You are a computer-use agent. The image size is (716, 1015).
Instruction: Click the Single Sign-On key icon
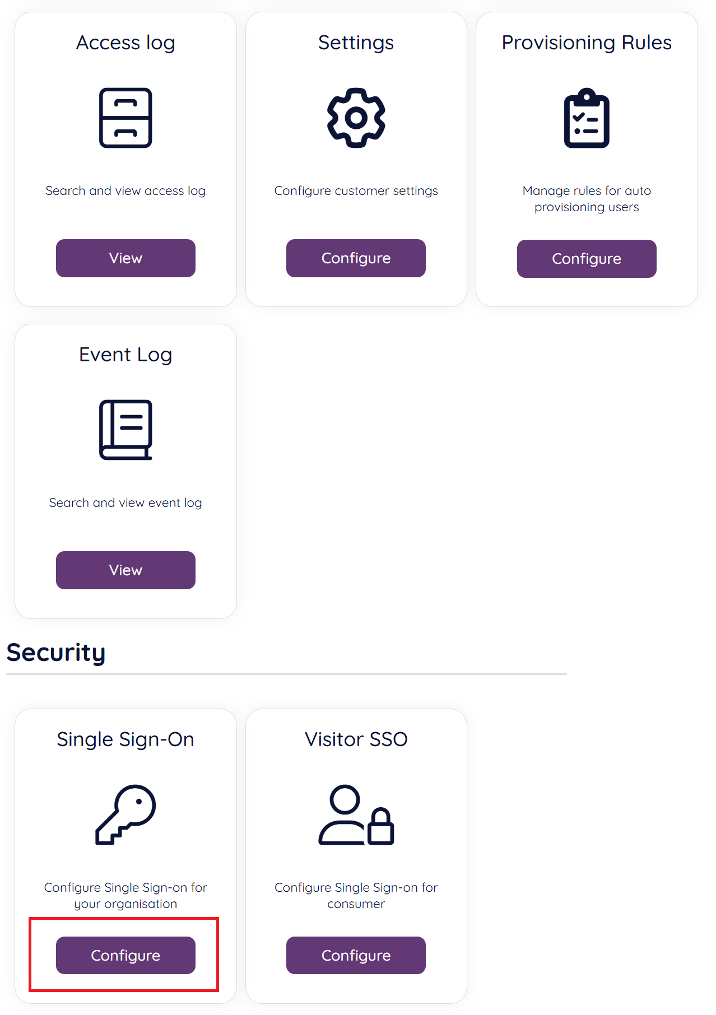coord(125,814)
